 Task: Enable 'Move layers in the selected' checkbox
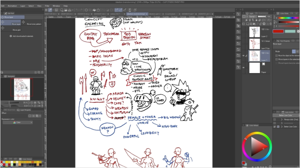277,59
